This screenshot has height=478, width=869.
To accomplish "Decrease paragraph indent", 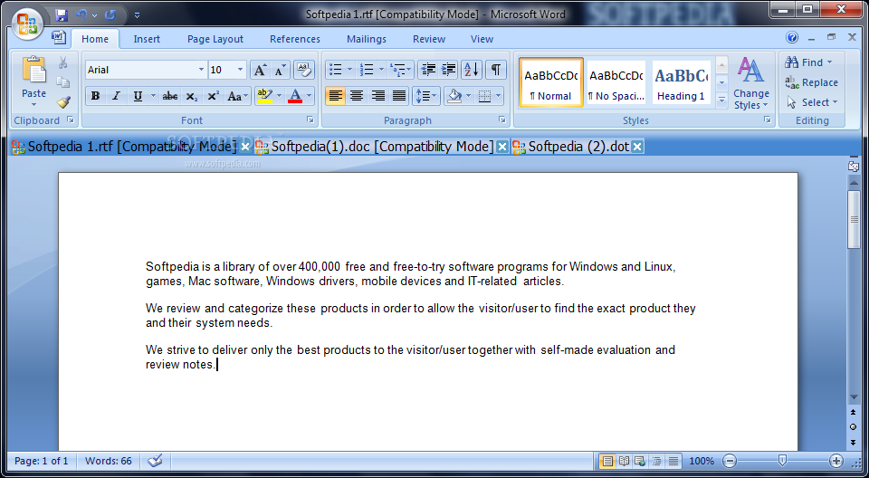I will pyautogui.click(x=428, y=70).
